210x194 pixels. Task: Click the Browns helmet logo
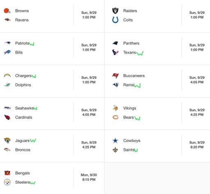tap(7, 11)
